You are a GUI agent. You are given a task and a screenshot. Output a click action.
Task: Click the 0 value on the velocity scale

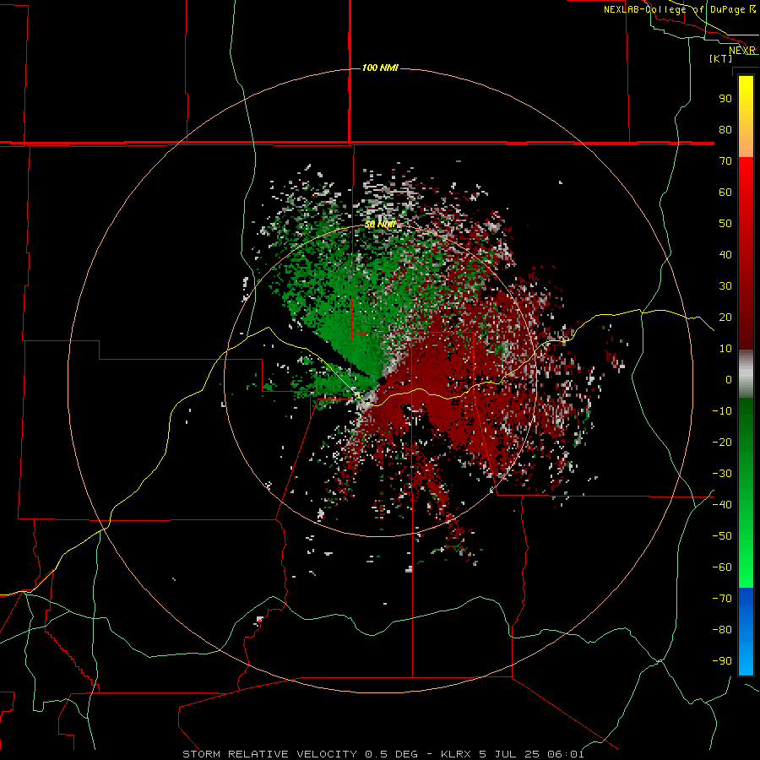[x=729, y=379]
